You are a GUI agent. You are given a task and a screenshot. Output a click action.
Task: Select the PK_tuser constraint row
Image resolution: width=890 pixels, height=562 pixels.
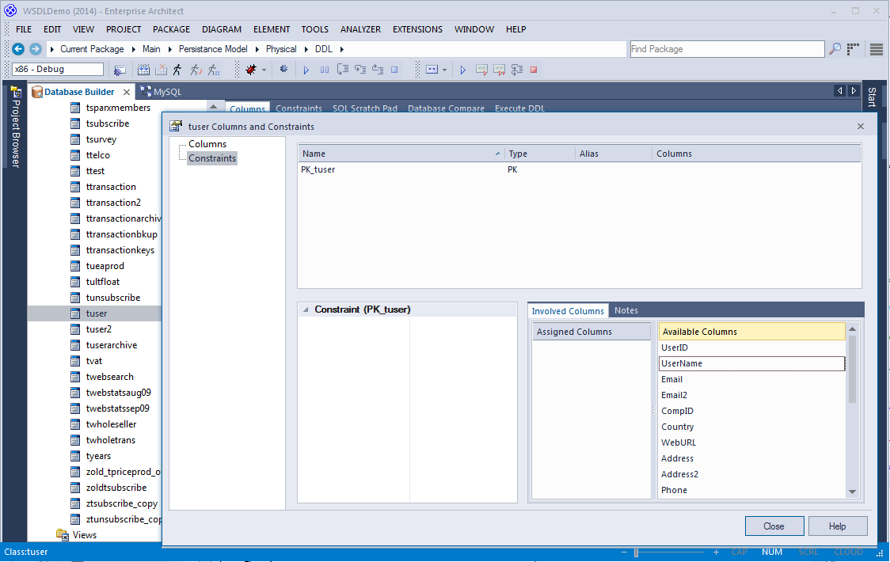pyautogui.click(x=579, y=169)
